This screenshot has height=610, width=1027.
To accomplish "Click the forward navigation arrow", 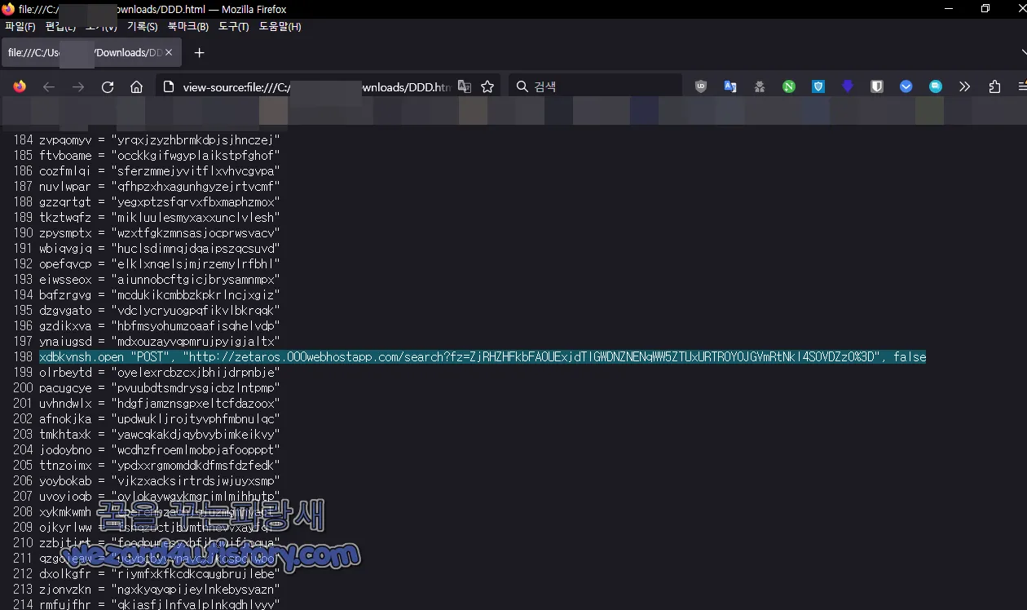I will coord(78,86).
